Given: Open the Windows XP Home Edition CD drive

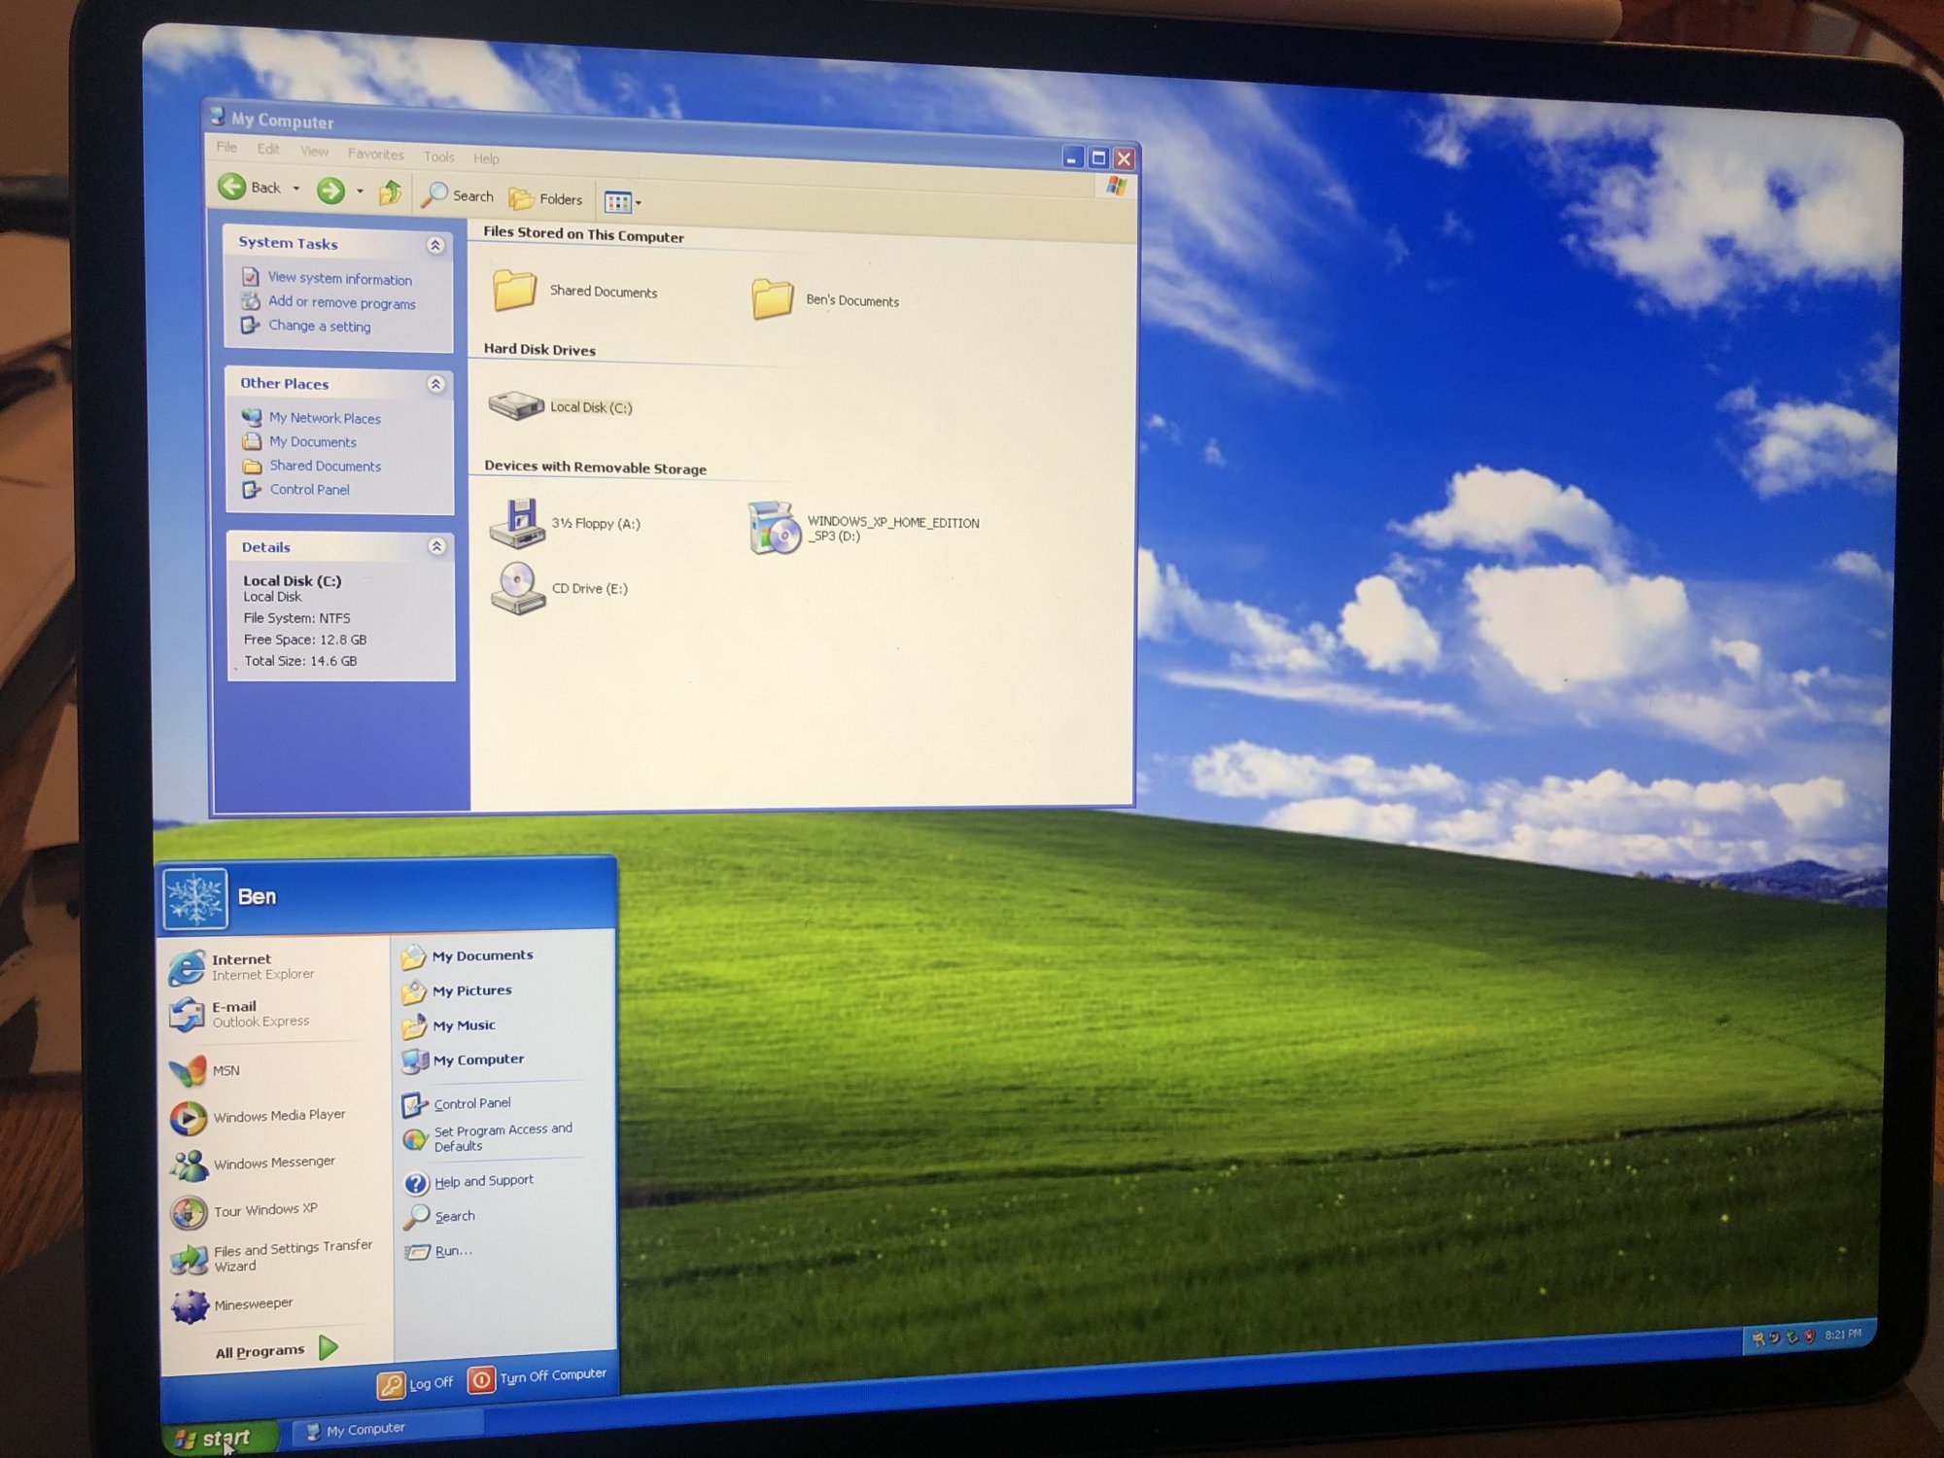Looking at the screenshot, I should tap(775, 528).
